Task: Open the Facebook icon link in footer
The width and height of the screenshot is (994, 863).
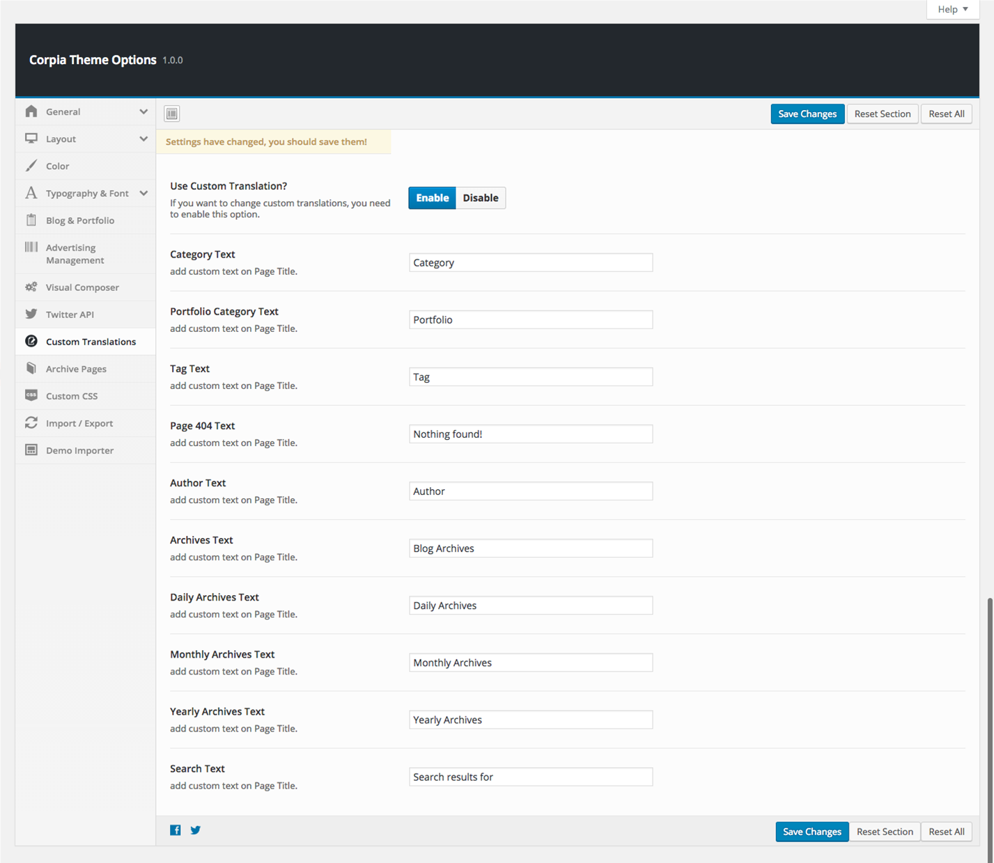Action: tap(176, 830)
